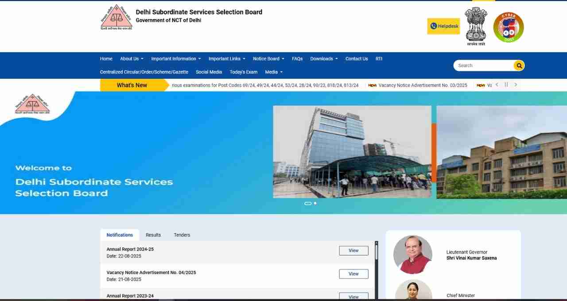Switch to the Notifications tab
Screen dimensions: 567x301
click(x=120, y=235)
